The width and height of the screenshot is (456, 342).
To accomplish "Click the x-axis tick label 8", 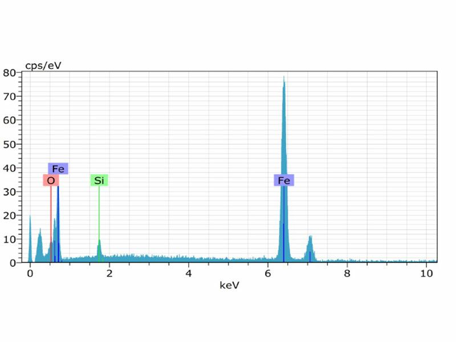I will point(347,274).
